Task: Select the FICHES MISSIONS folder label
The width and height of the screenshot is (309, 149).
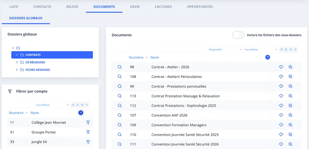Action: click(37, 70)
